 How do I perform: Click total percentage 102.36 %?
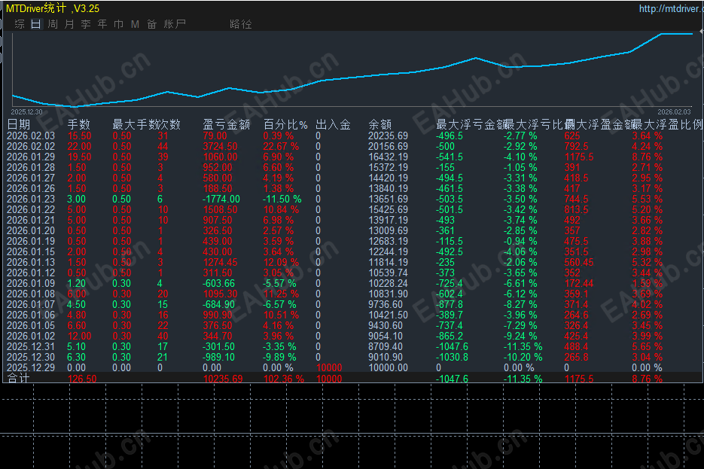click(x=283, y=379)
